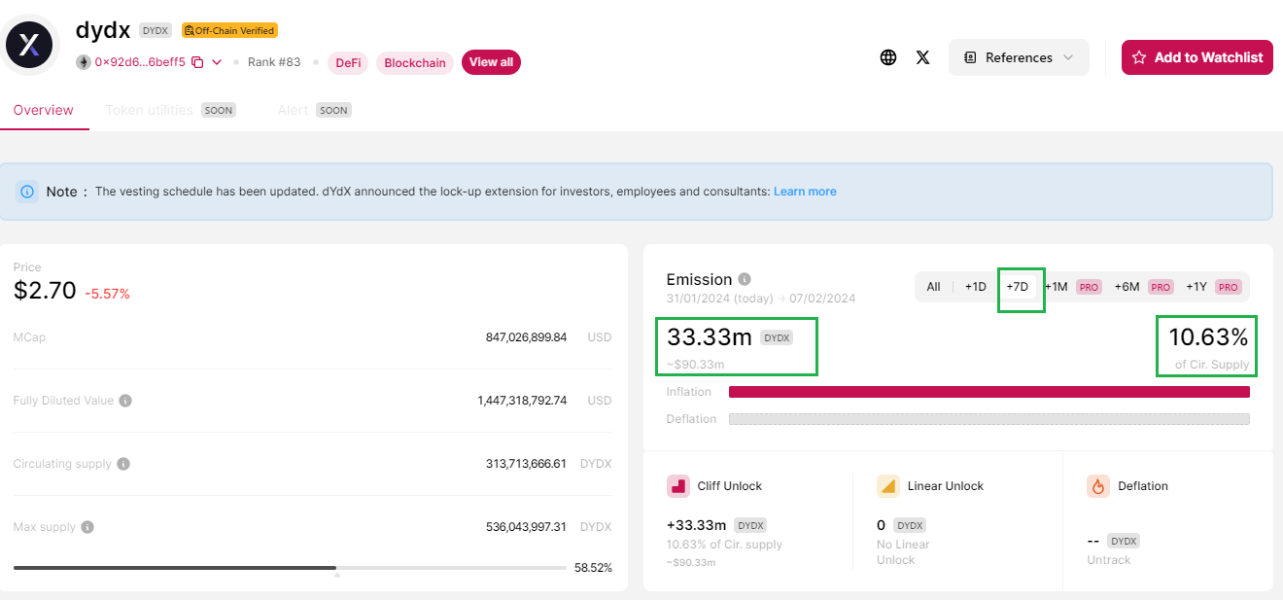Click the -5.57% price change
The width and height of the screenshot is (1283, 600).
click(107, 294)
